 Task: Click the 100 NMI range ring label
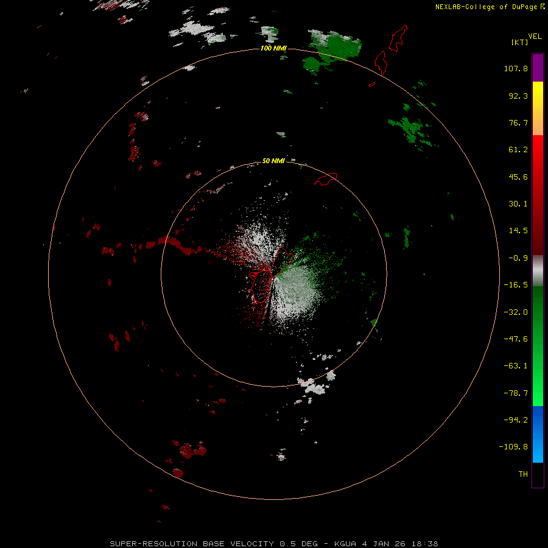click(273, 48)
